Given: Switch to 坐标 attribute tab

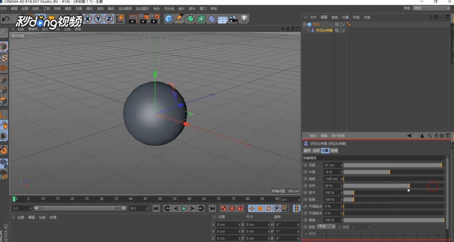Looking at the screenshot, I should (x=316, y=150).
